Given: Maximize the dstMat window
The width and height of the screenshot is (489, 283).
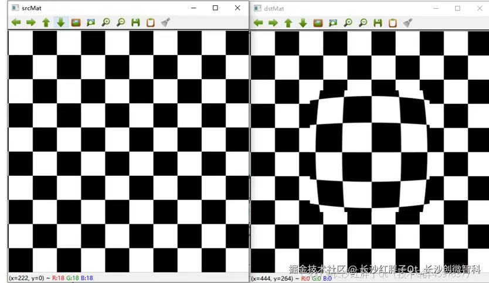Looking at the screenshot, I should click(457, 8).
